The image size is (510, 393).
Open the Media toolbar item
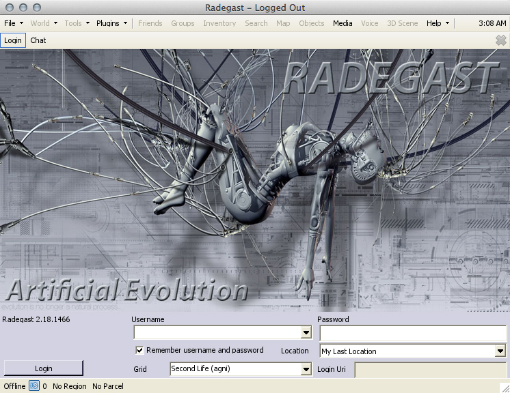pyautogui.click(x=343, y=23)
